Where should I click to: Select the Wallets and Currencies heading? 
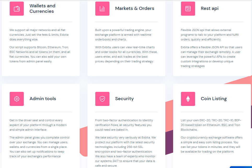42,9
